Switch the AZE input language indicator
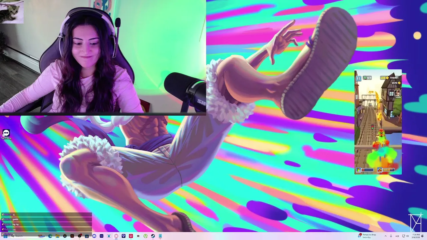The height and width of the screenshot is (240, 427). pyautogui.click(x=397, y=236)
